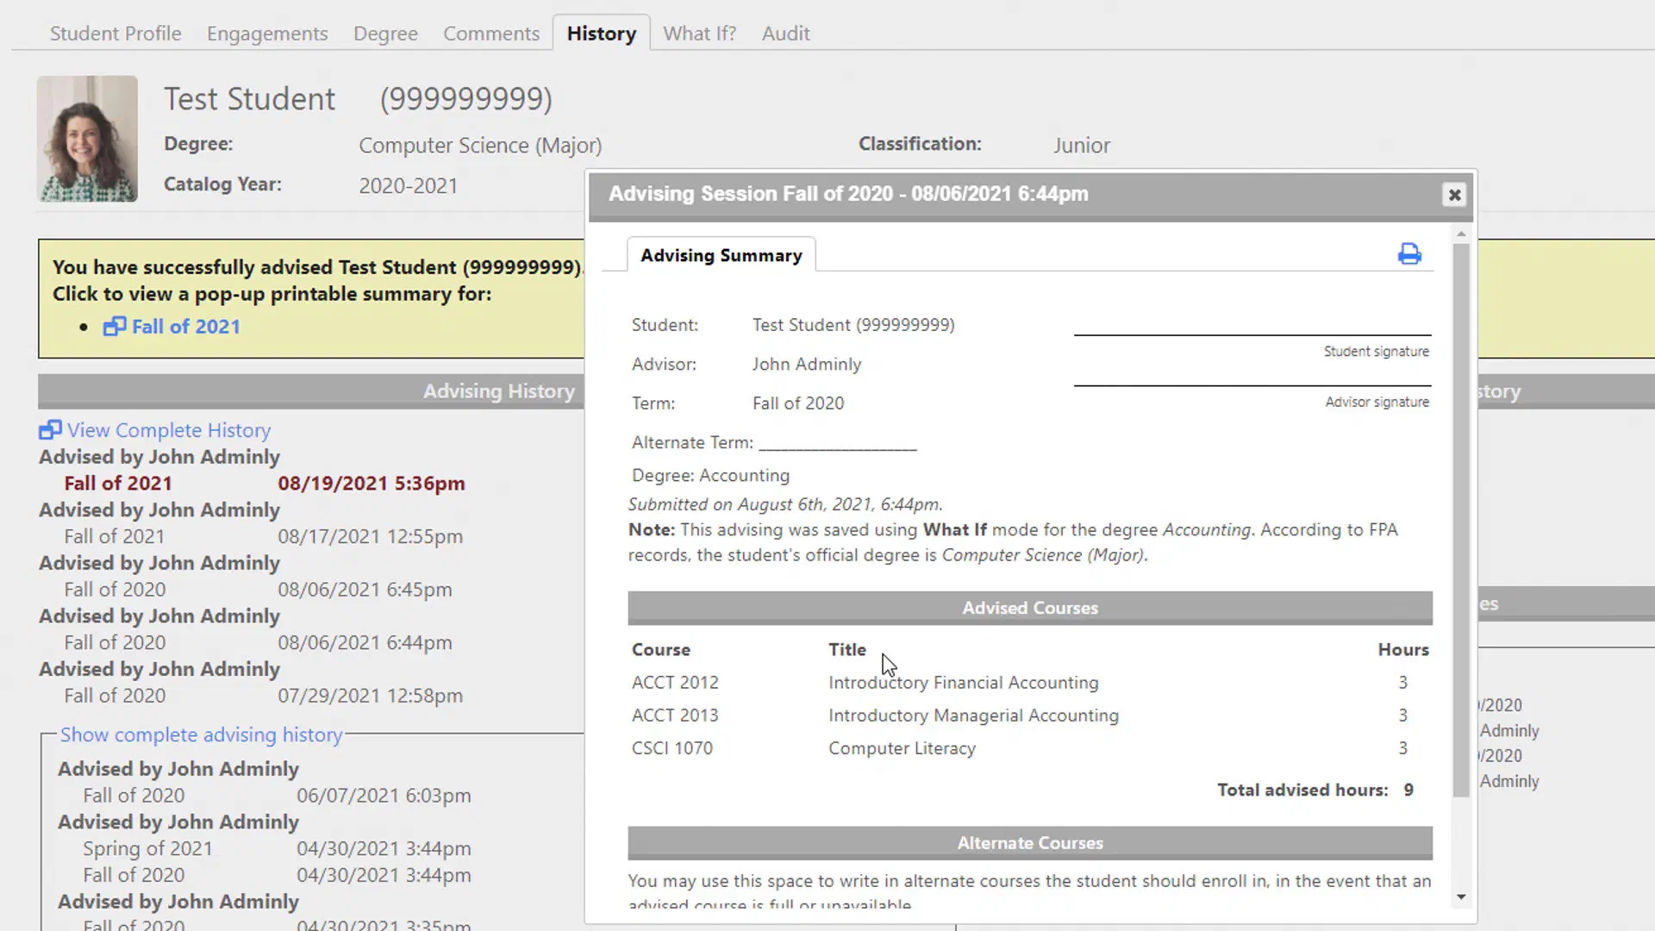This screenshot has width=1655, height=931.
Task: Open the Audit tab
Action: coord(785,34)
